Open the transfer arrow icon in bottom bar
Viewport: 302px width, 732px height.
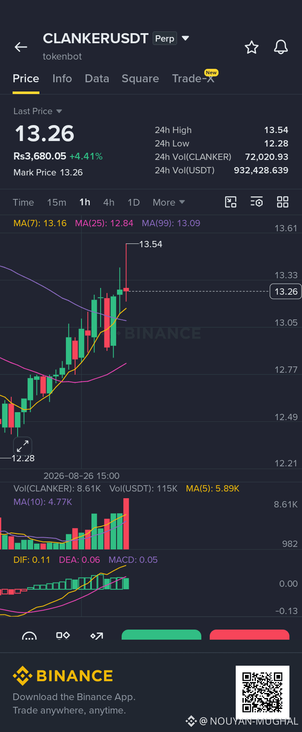point(97,636)
